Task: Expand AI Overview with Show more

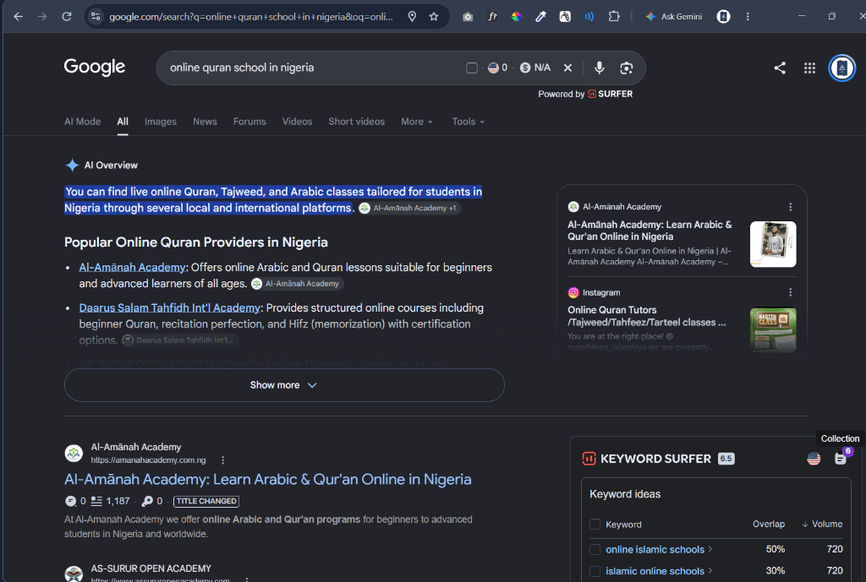Action: pyautogui.click(x=284, y=385)
